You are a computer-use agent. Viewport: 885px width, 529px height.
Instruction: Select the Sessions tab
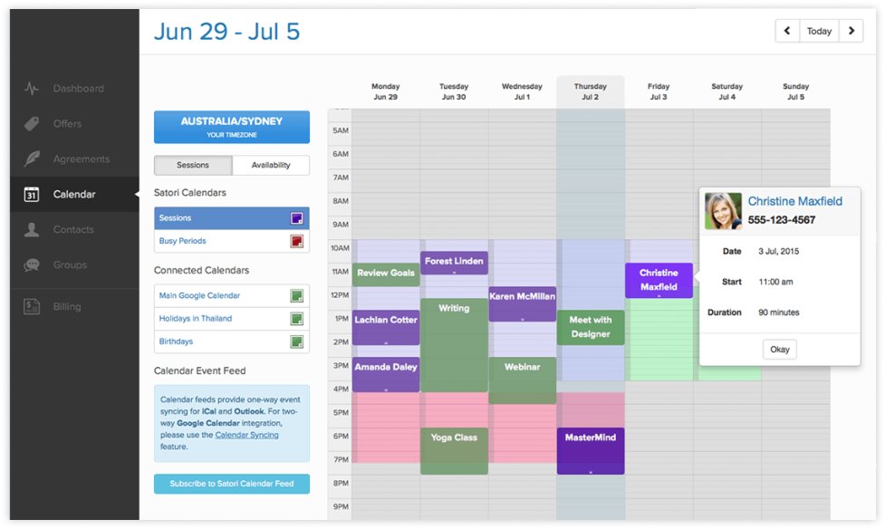pyautogui.click(x=193, y=165)
